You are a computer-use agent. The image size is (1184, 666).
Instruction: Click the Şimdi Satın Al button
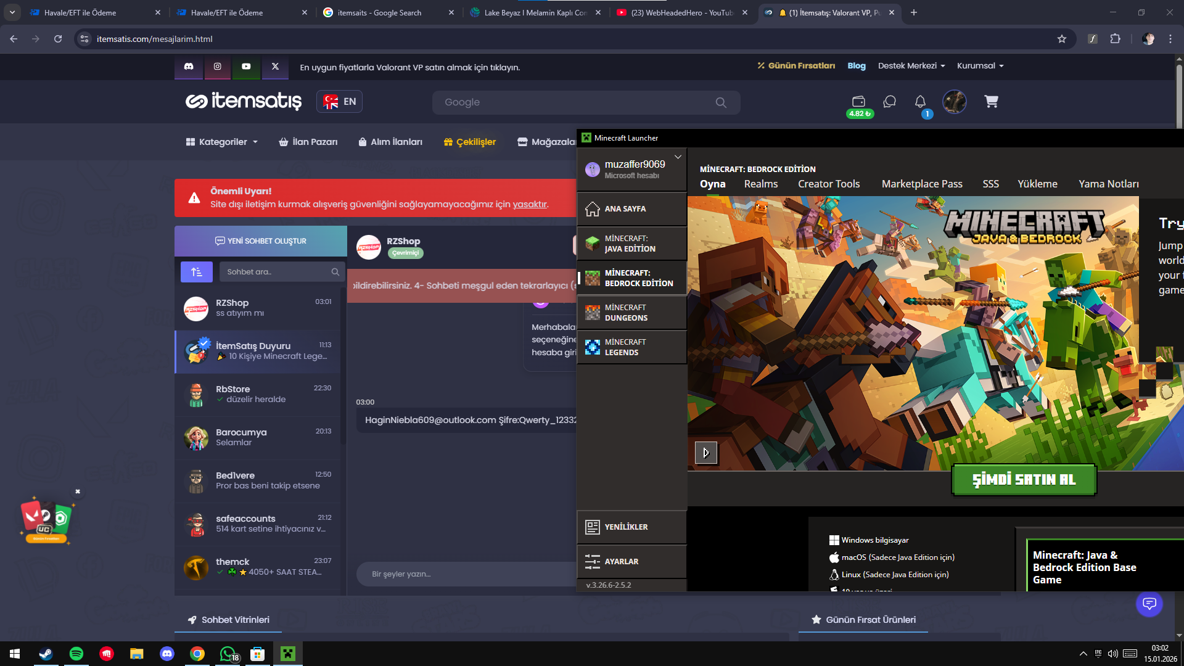click(1024, 480)
